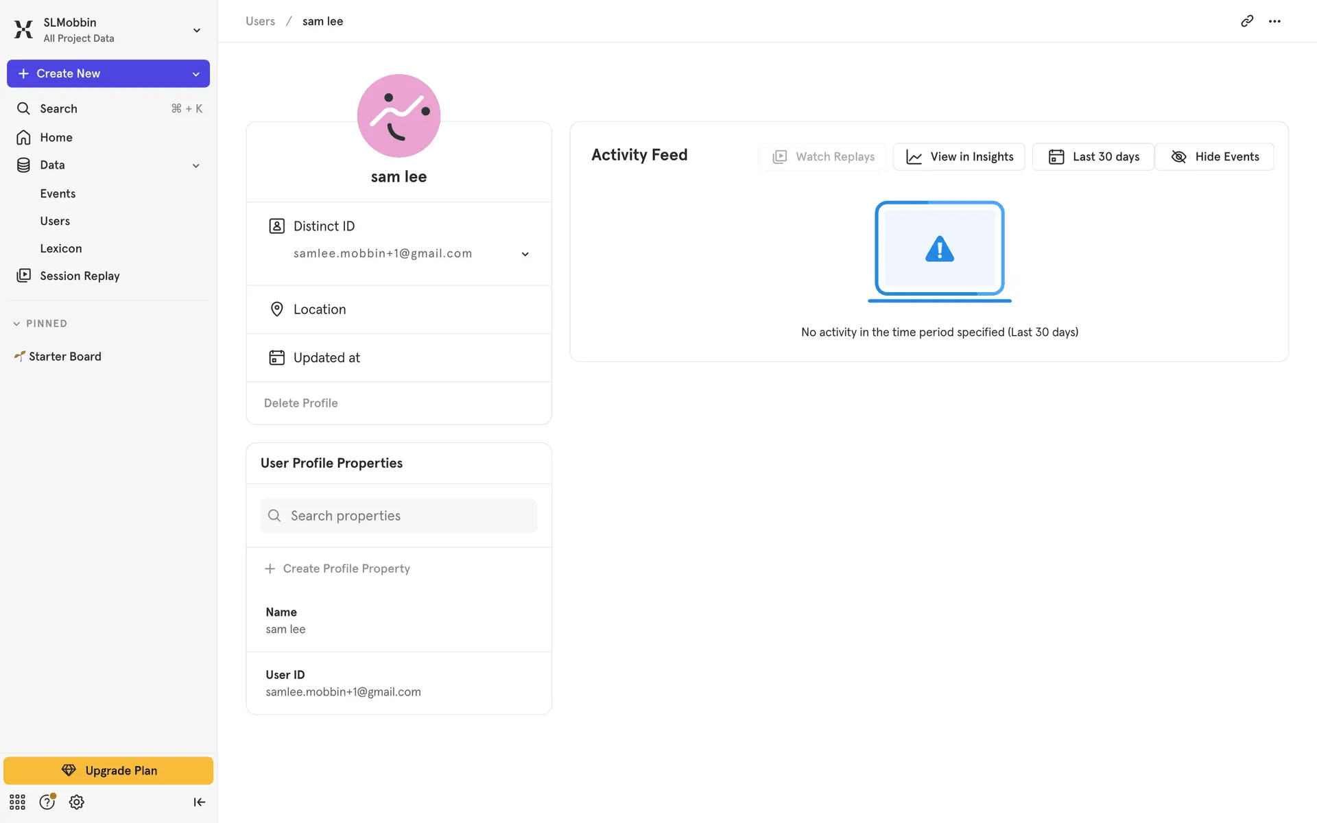Open the app grid icon at bottom left
The width and height of the screenshot is (1317, 823).
tap(17, 802)
